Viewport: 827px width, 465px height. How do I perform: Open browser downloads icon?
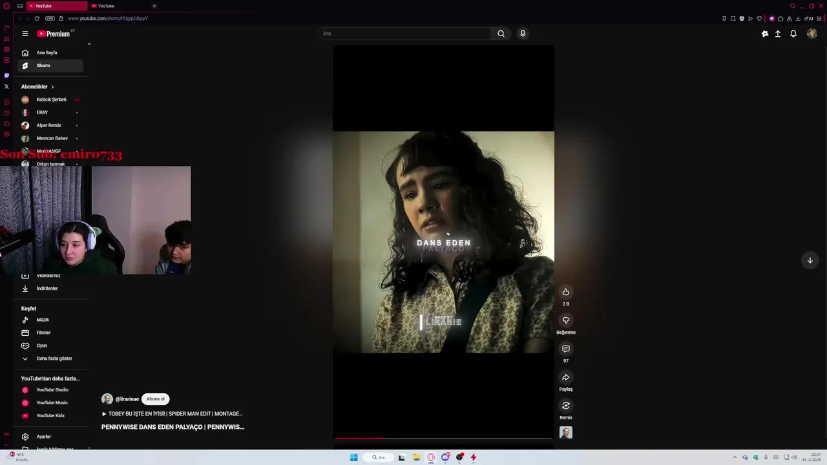[x=799, y=18]
